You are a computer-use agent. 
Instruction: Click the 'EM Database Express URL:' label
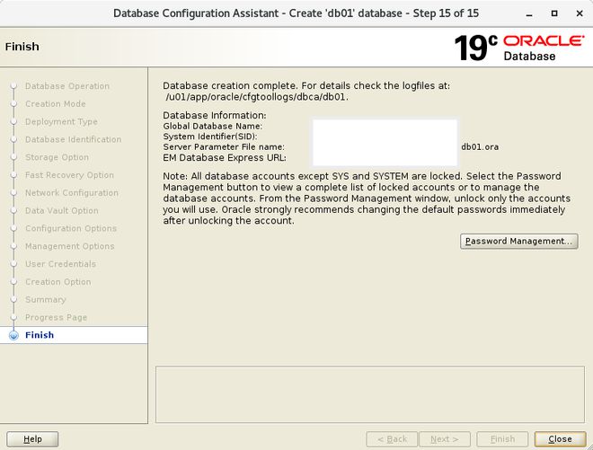click(x=225, y=158)
